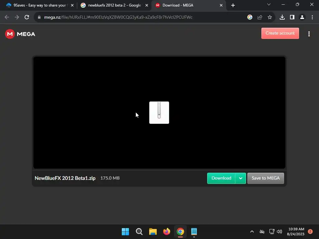Viewport: 319px width, 239px height.
Task: Click the Create account button
Action: pos(280,33)
